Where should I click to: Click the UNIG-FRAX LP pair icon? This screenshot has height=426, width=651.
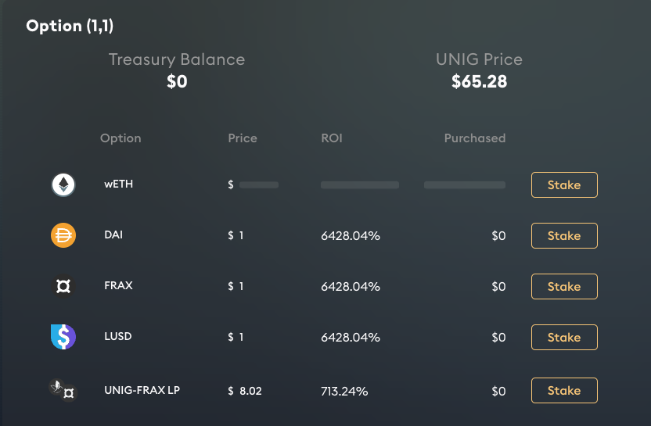63,390
